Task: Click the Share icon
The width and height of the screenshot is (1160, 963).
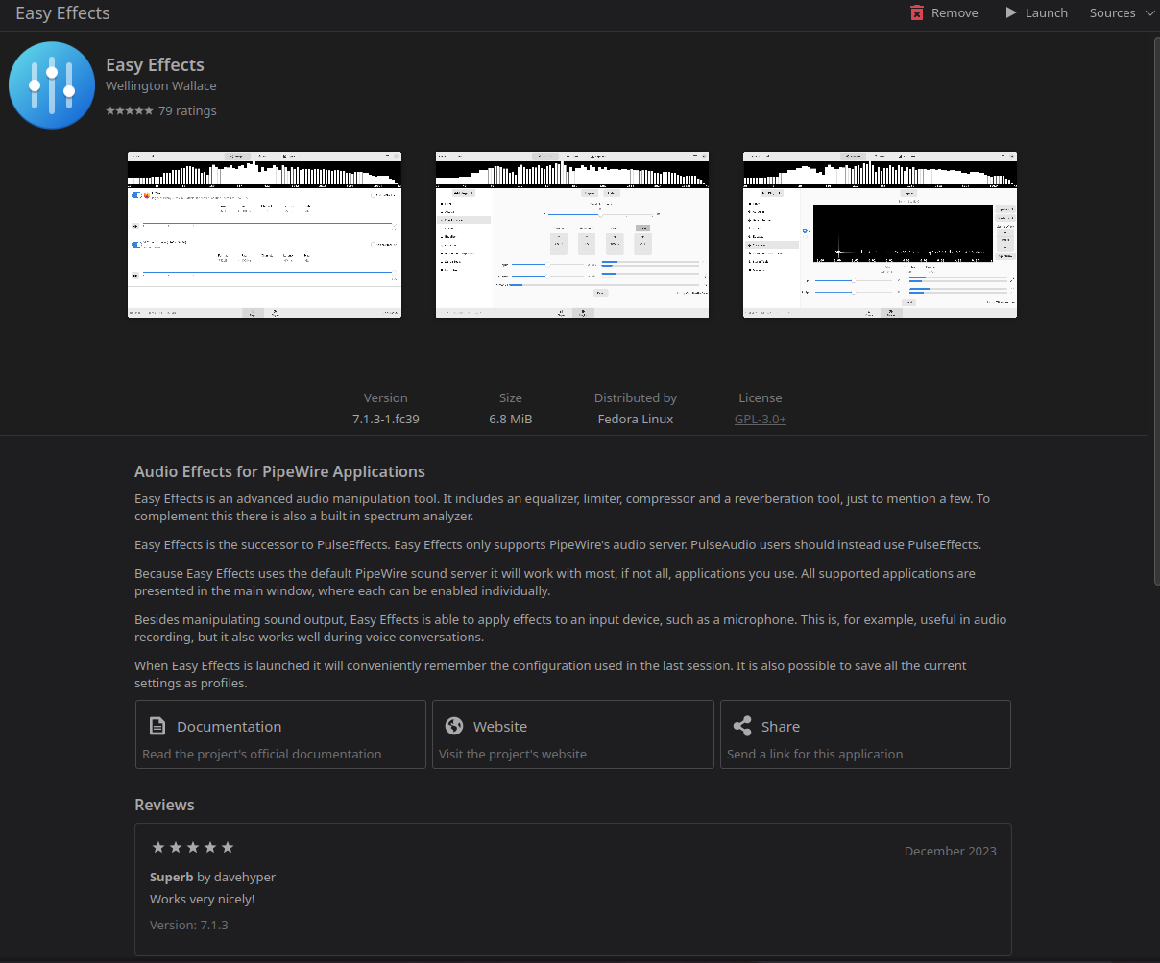Action: tap(741, 726)
